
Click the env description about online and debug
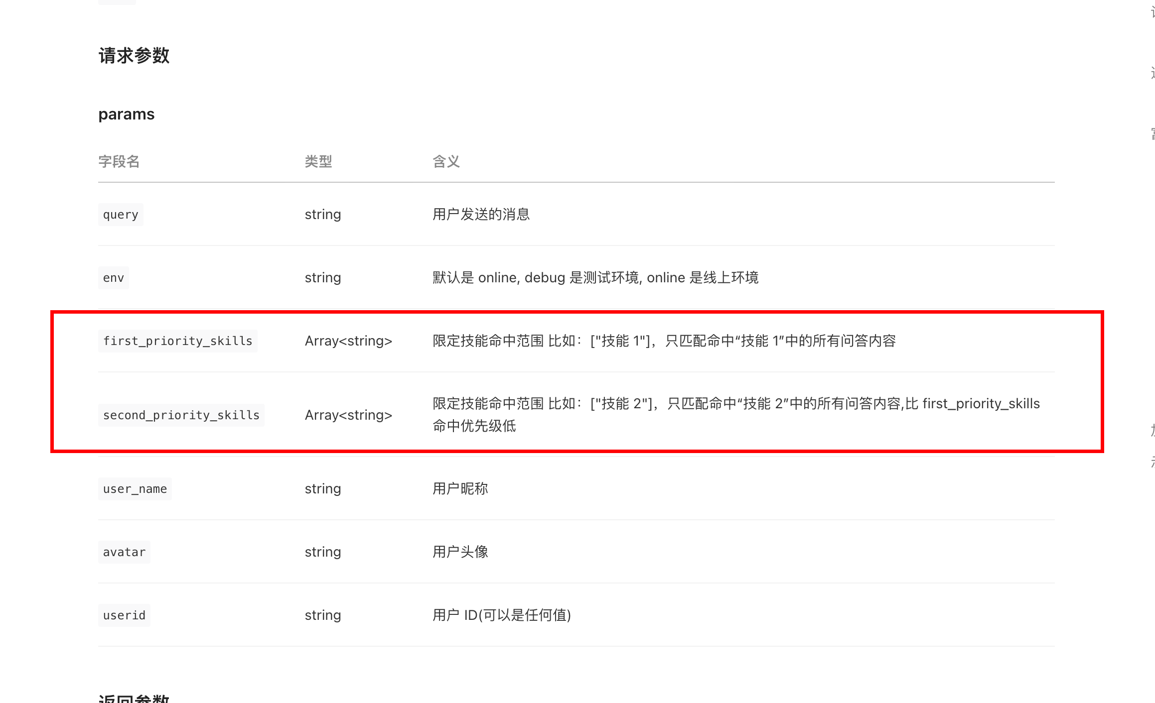click(595, 278)
